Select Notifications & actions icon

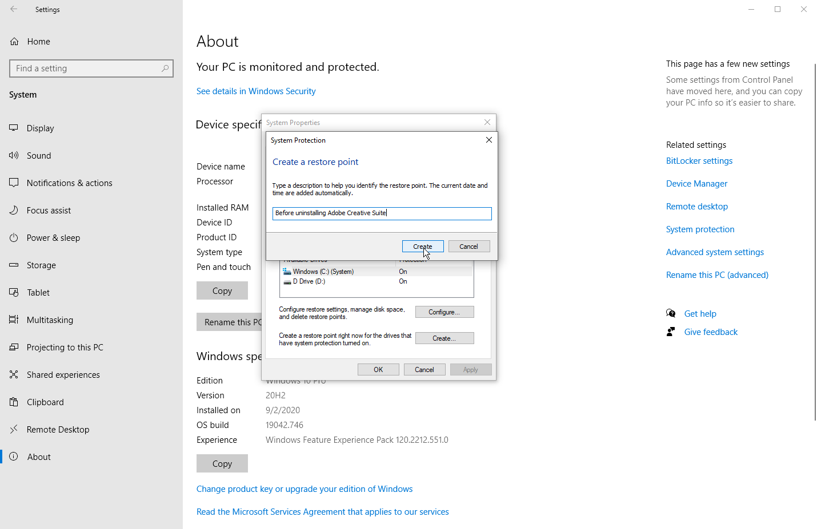click(14, 183)
